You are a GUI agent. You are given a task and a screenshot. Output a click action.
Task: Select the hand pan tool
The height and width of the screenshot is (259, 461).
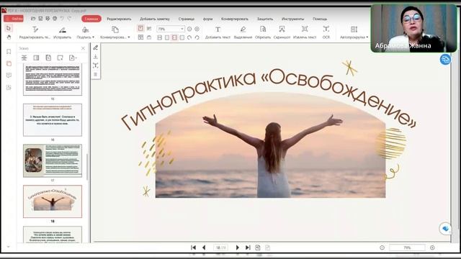click(x=9, y=37)
